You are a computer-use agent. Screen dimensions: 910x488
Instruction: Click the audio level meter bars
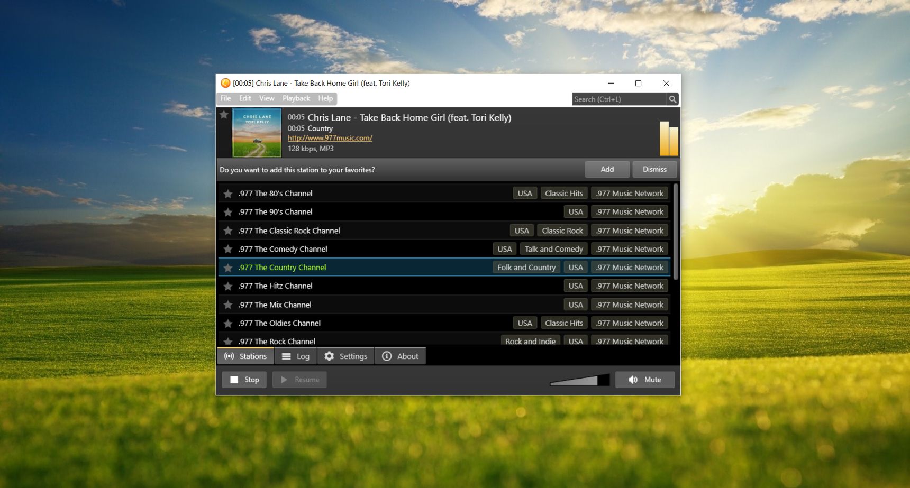tap(669, 139)
